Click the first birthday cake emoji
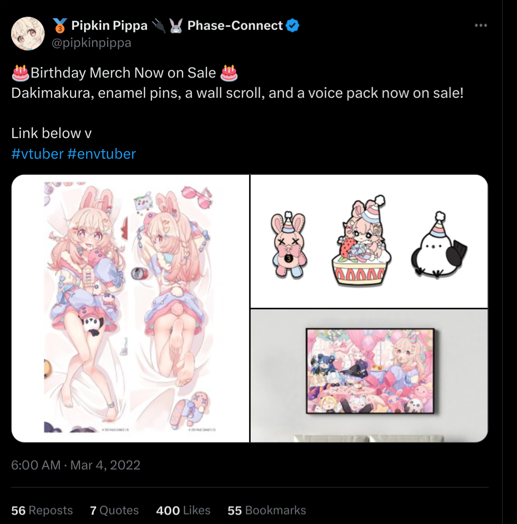The width and height of the screenshot is (517, 524). tap(20, 73)
